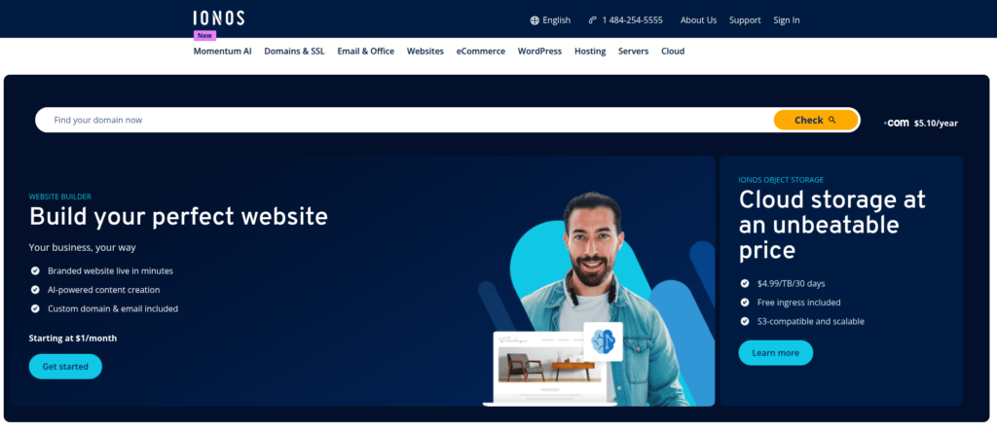Open the Websites menu
Screen dimensions: 997x429
coord(425,52)
